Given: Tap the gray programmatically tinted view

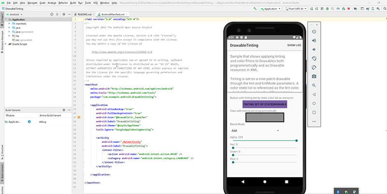Looking at the screenshot, I should click(x=265, y=117).
